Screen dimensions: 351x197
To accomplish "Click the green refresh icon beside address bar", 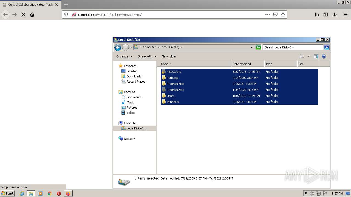I will [258, 47].
